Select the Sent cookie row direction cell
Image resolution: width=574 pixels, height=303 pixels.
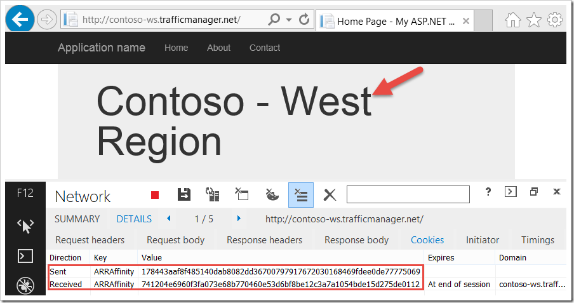(58, 271)
